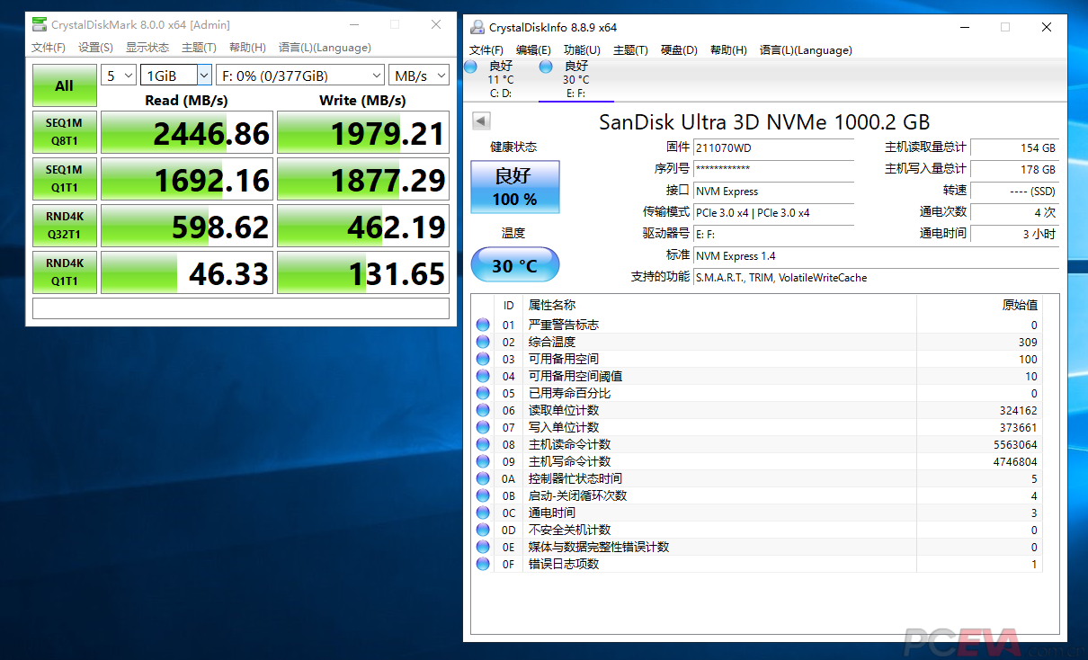
Task: Open CrystalDiskInfo 硬盘(D) menu
Action: (x=679, y=50)
